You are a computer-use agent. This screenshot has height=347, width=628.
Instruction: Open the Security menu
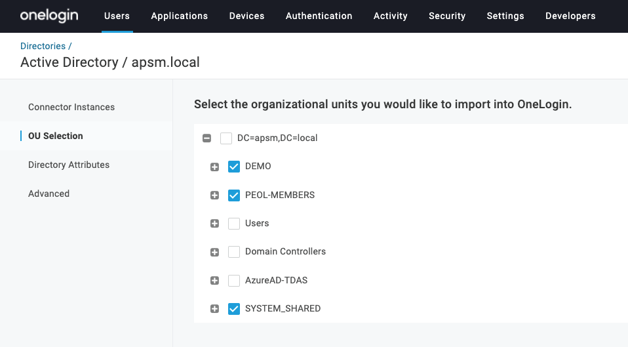[447, 16]
